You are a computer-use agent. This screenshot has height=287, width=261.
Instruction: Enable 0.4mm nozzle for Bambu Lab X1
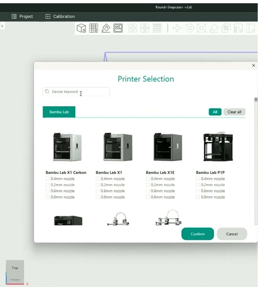point(98,179)
